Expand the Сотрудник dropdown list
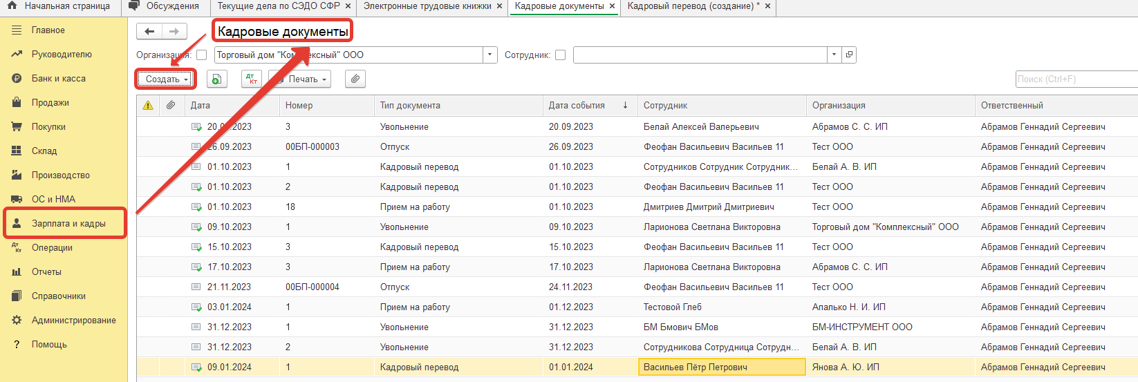Viewport: 1138px width, 382px height. [834, 55]
